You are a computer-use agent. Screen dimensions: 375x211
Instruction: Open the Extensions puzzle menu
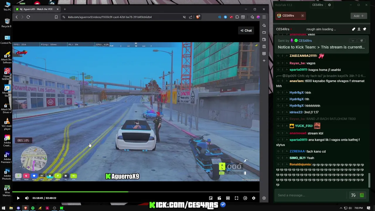coord(237,17)
